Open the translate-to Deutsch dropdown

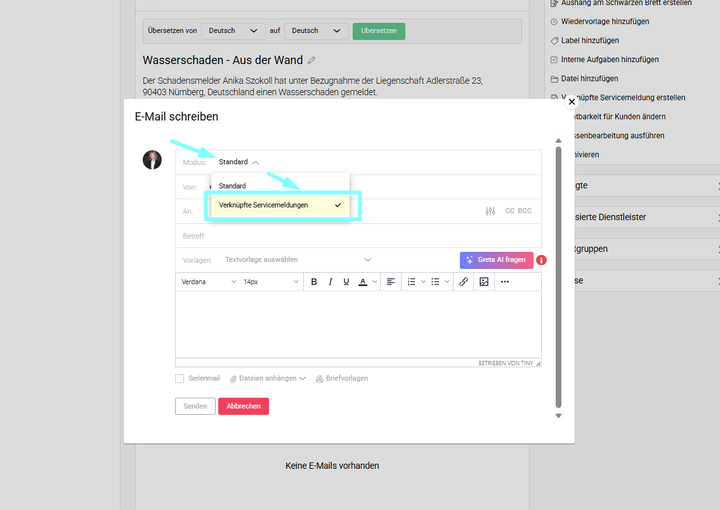coord(317,30)
